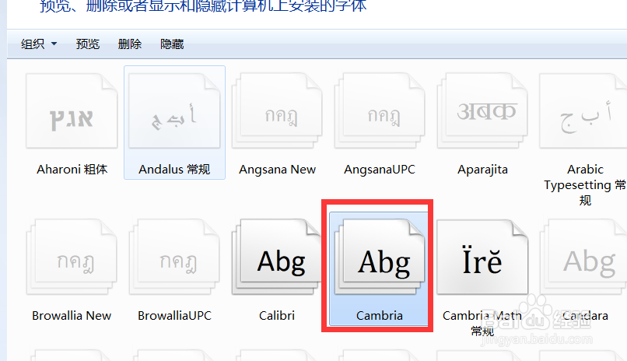Select the Andalus 常规 font icon

pyautogui.click(x=174, y=110)
